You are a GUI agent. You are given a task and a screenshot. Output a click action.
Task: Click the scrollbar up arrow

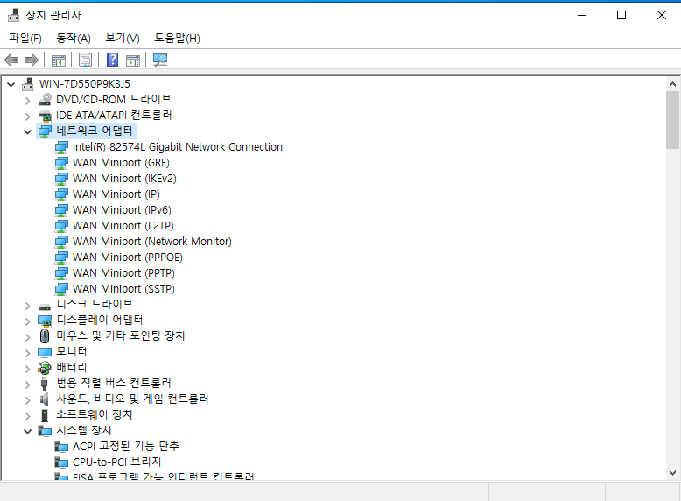click(x=673, y=84)
